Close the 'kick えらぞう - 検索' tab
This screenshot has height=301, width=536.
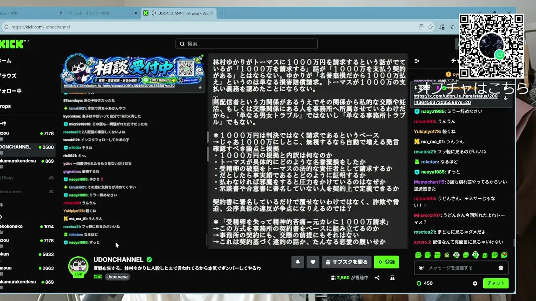(x=136, y=13)
